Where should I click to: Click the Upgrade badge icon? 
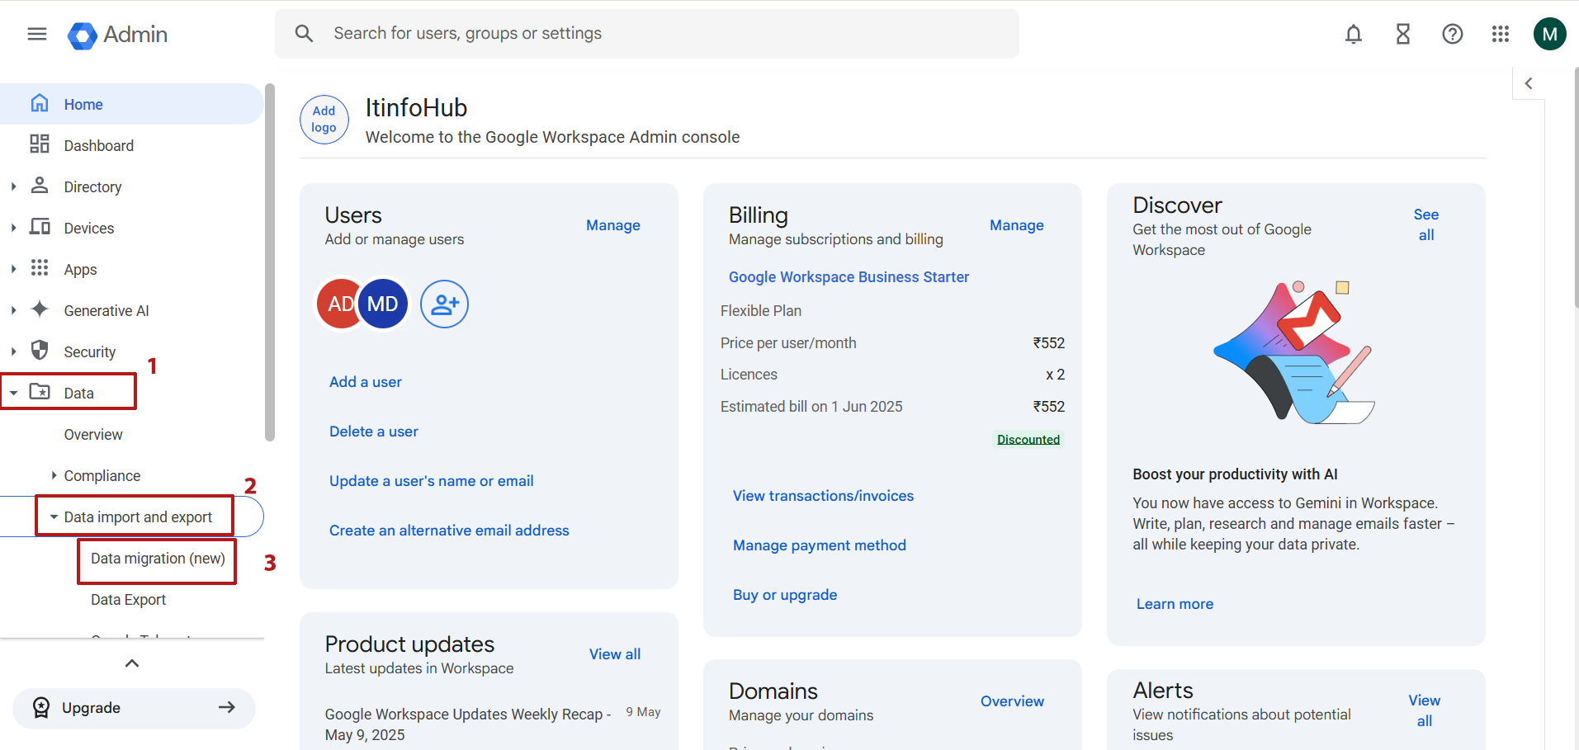tap(41, 708)
